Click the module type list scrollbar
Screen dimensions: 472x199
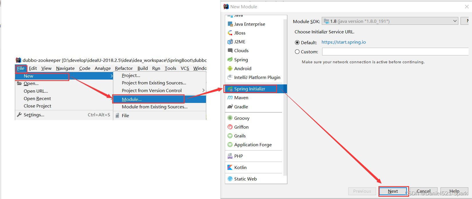click(x=285, y=97)
